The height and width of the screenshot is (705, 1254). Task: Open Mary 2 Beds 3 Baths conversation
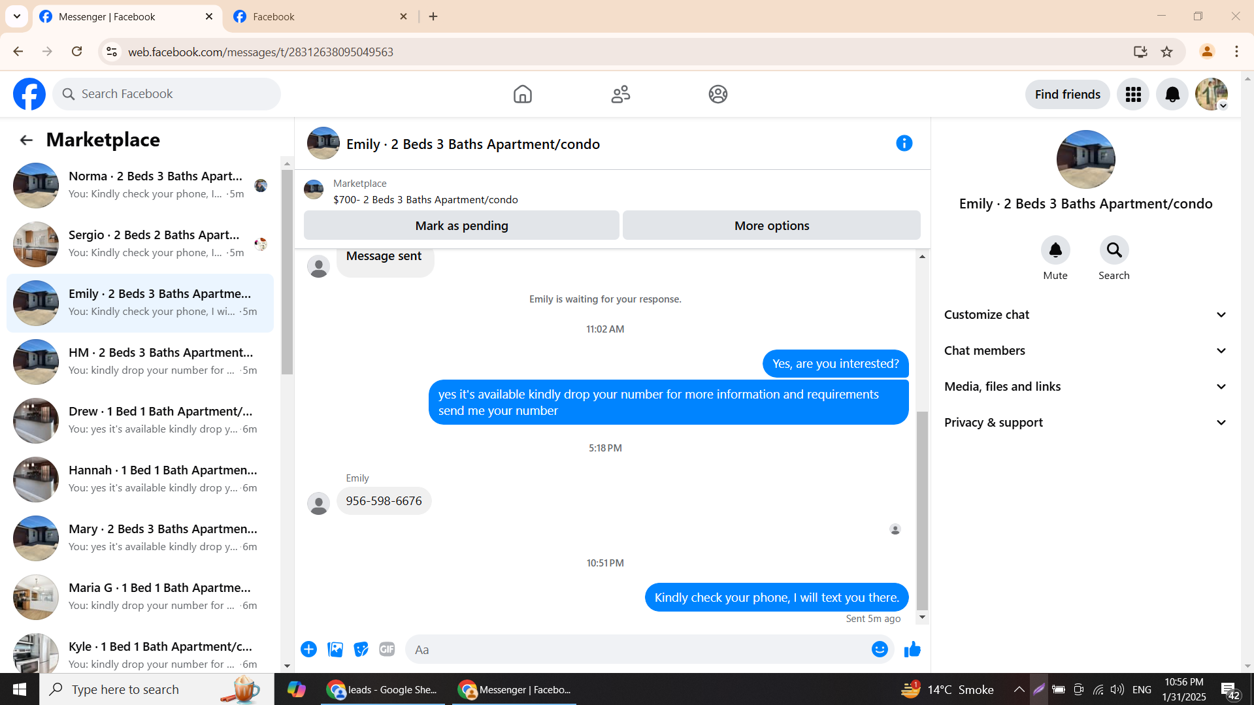(x=140, y=538)
